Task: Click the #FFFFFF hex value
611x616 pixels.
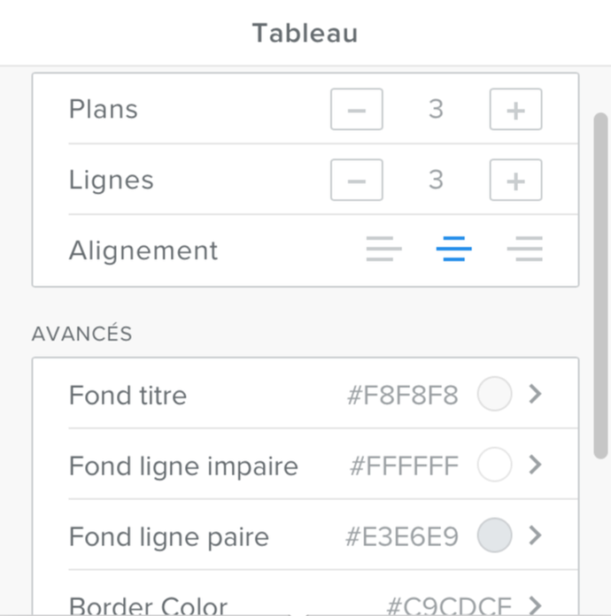Action: (405, 466)
